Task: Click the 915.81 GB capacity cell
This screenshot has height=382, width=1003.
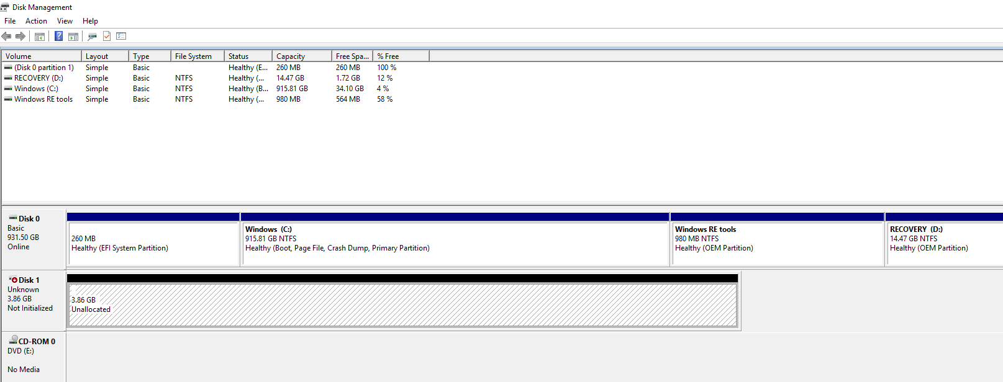Action: point(292,89)
